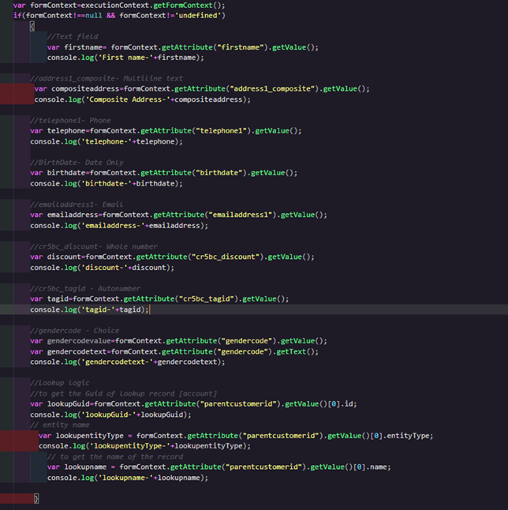Viewport: 508px width, 510px height.
Task: Click the 'var lookupname =' declaration line
Action: point(219,467)
